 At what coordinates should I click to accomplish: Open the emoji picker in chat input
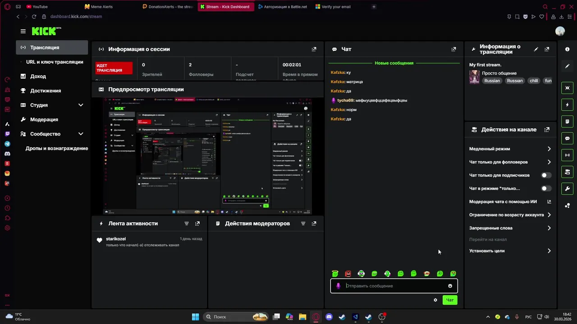[x=450, y=286]
